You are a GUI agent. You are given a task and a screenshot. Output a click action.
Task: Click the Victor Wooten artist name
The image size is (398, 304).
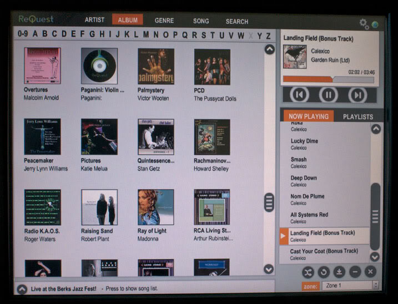[x=153, y=98]
